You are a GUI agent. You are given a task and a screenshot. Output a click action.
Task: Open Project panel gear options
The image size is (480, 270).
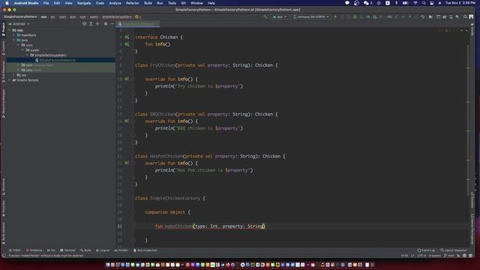pyautogui.click(x=106, y=24)
